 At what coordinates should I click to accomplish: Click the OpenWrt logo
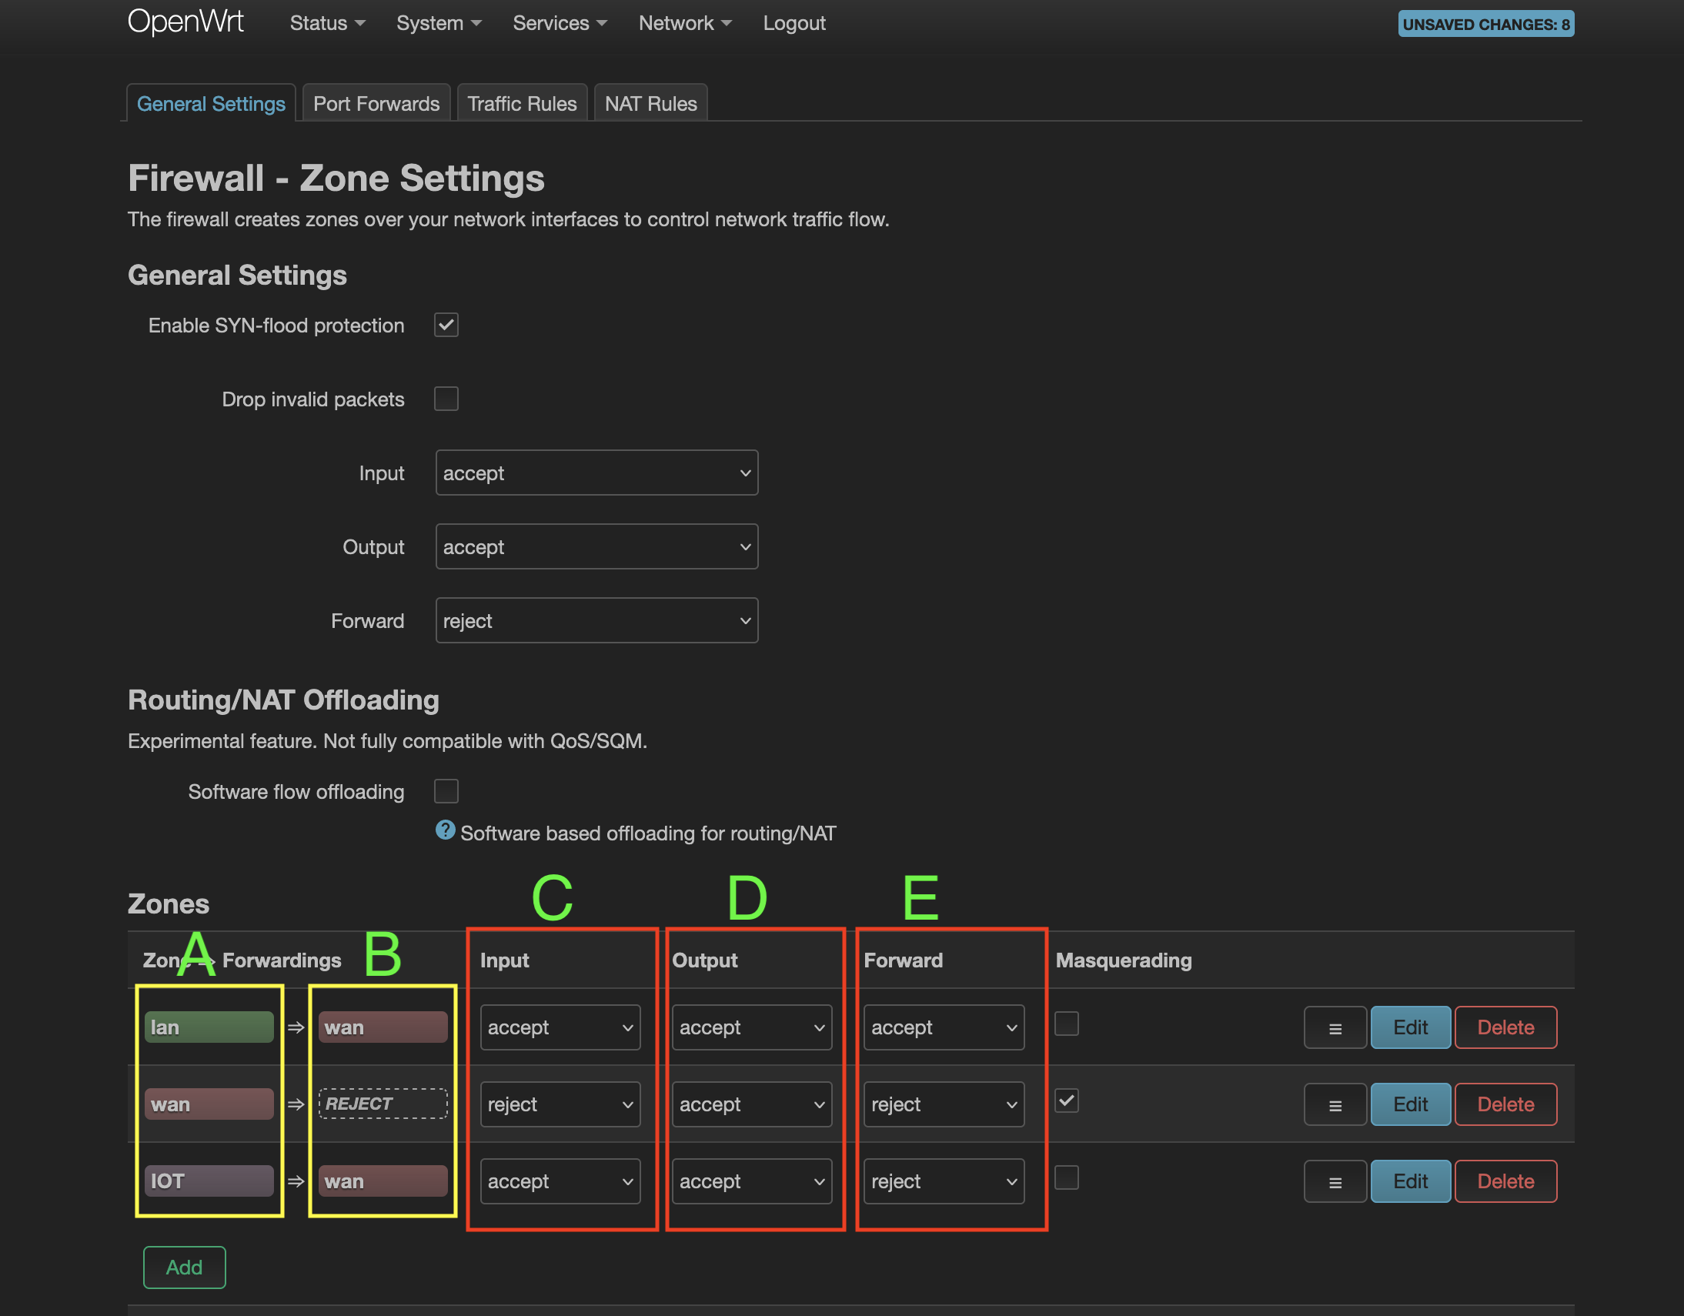coord(185,22)
